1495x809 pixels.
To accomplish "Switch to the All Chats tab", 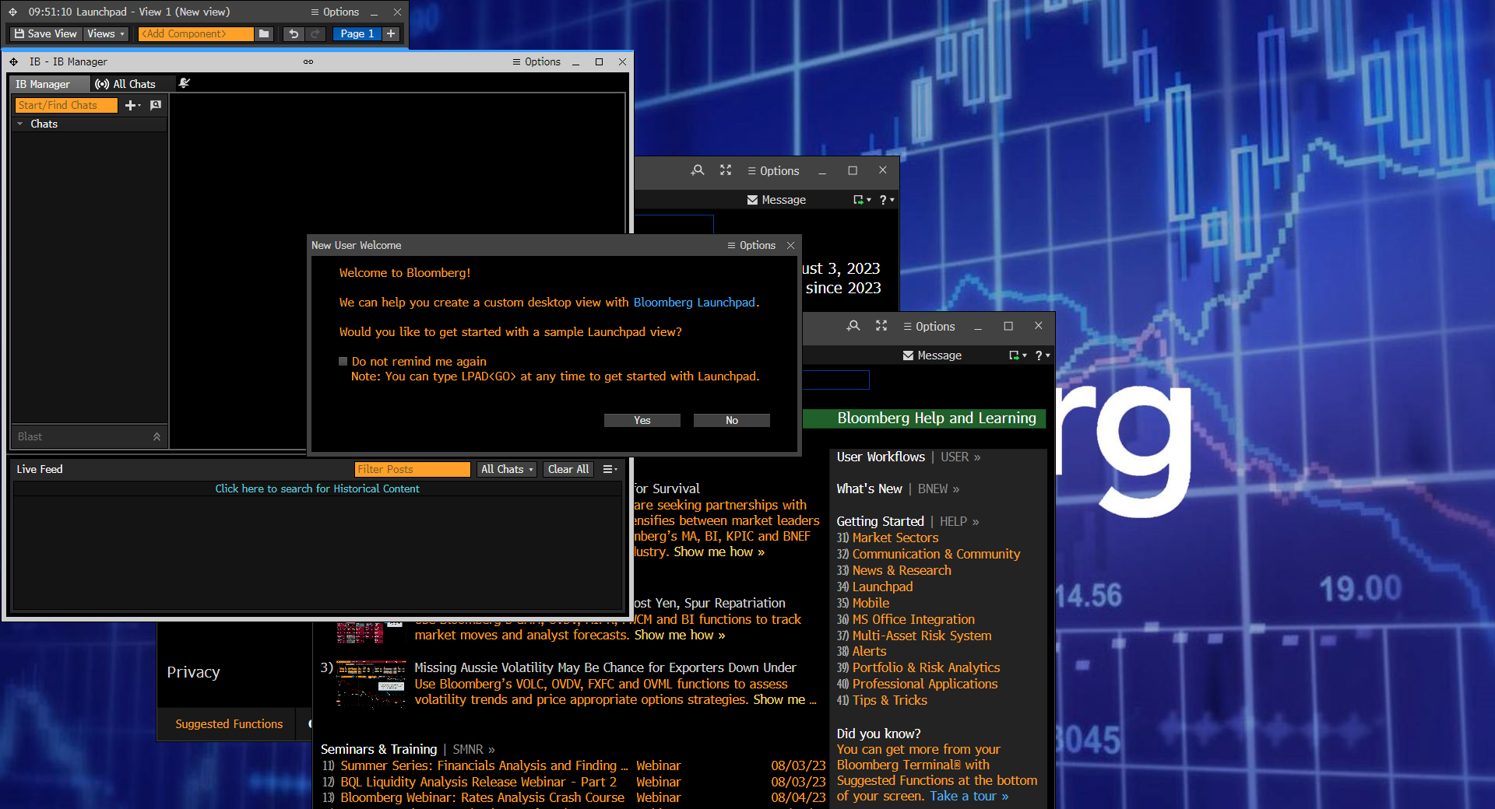I will pos(126,84).
